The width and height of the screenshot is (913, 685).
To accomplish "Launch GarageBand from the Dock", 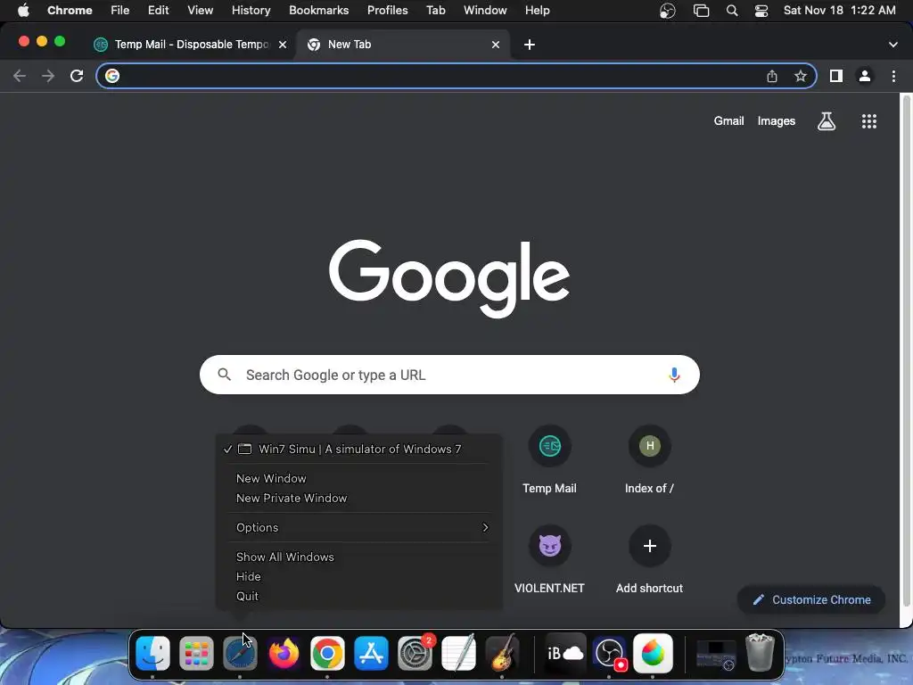I will coord(502,653).
